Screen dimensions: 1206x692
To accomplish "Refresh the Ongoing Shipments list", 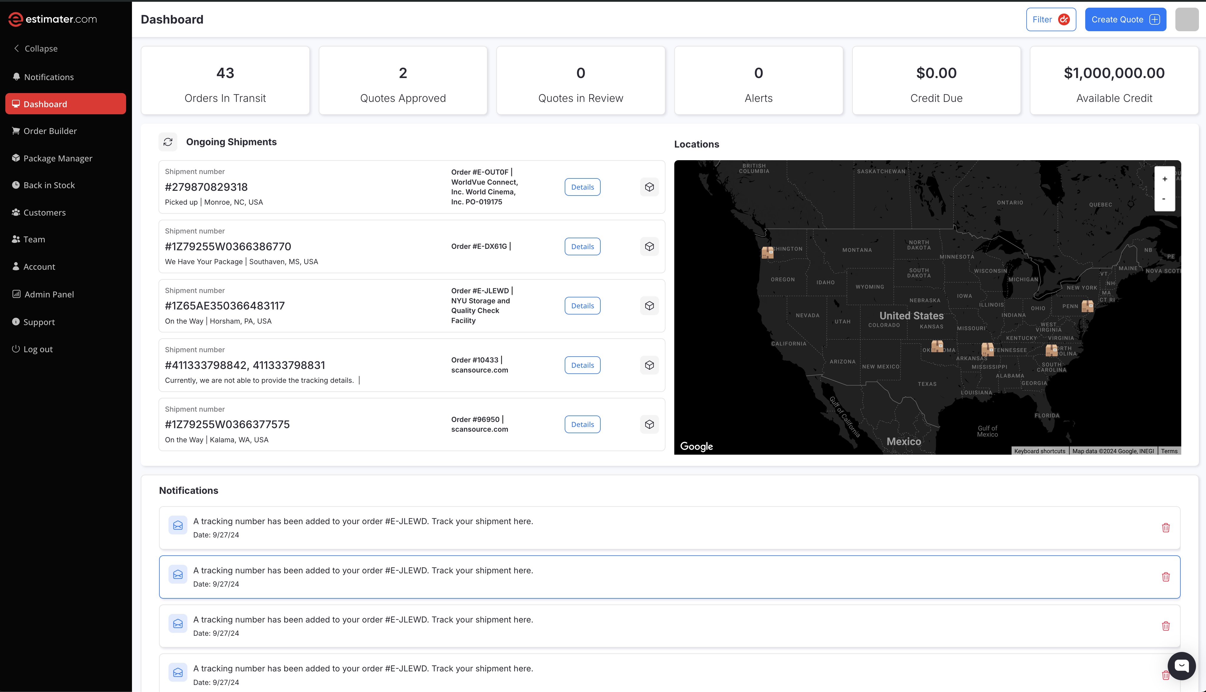I will pos(168,142).
